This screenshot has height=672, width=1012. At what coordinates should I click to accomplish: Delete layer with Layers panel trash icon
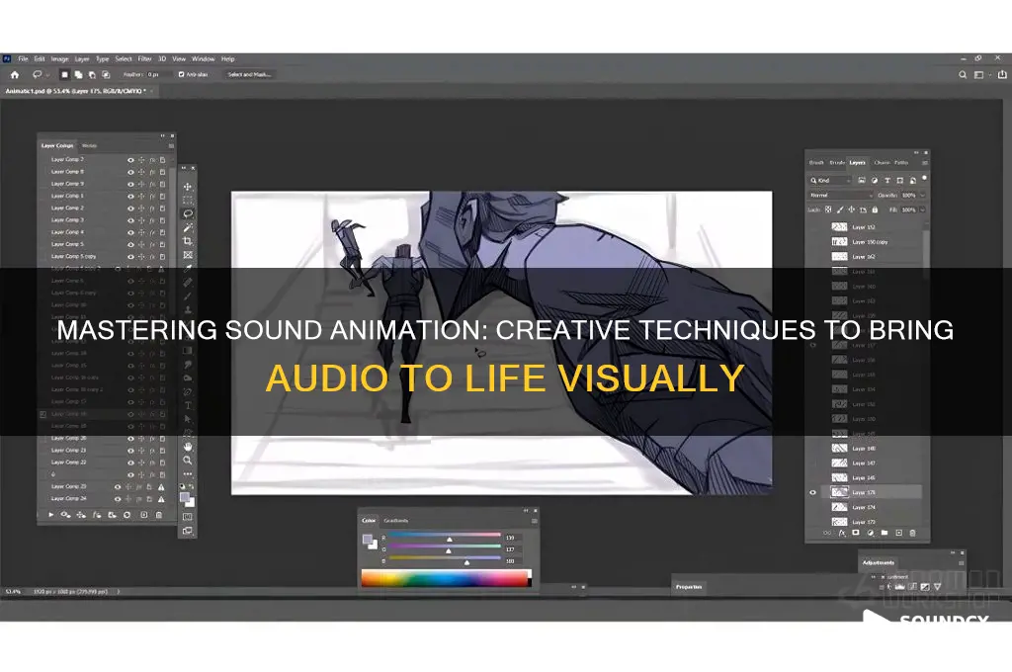point(912,534)
